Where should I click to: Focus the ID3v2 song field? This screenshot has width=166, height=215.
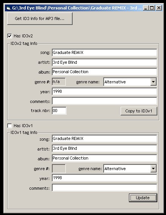(x=104, y=52)
